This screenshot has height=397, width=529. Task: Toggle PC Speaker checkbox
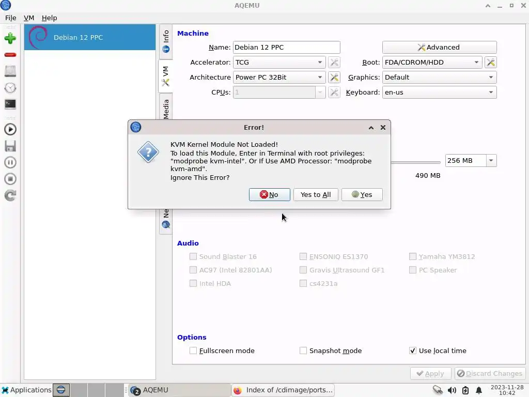pos(413,270)
